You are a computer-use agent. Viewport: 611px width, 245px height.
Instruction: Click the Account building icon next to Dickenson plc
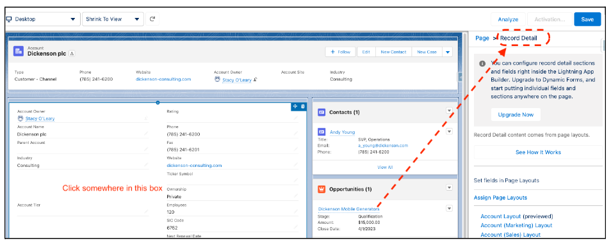[x=19, y=51]
